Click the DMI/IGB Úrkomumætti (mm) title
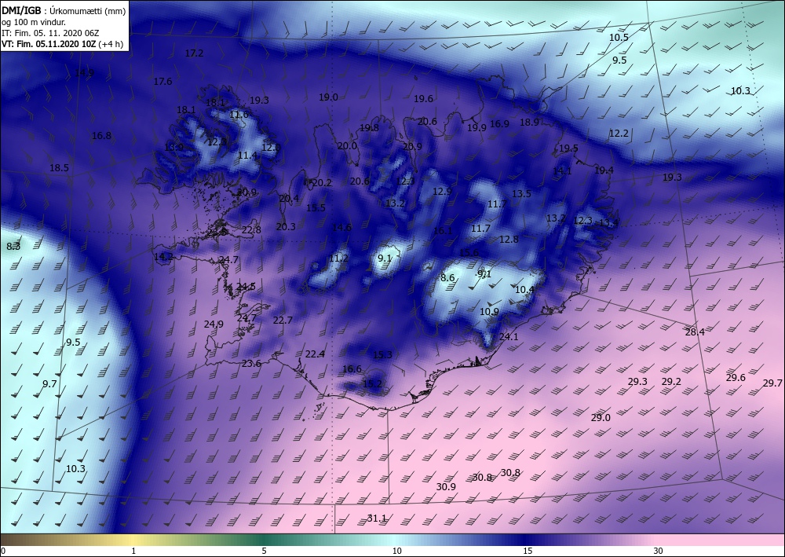Viewport: 785px width, 557px height. [64, 10]
